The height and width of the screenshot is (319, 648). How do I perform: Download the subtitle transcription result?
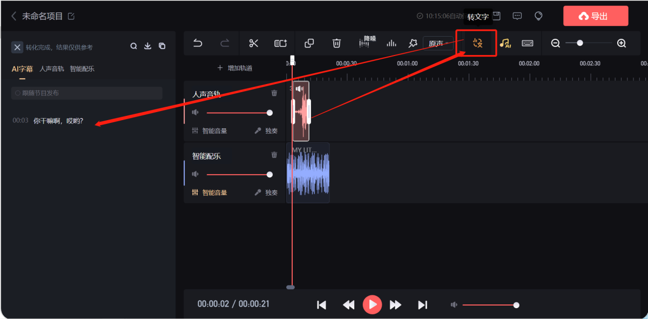[147, 46]
